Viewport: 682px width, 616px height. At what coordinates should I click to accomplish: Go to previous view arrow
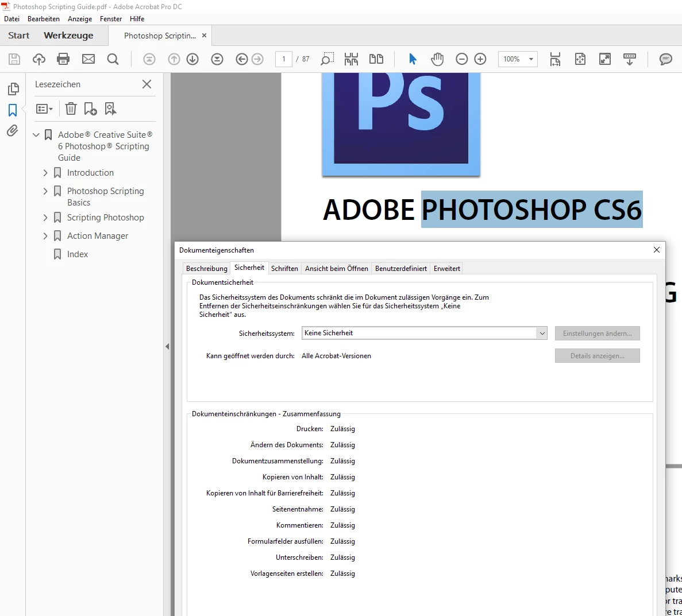click(x=242, y=59)
